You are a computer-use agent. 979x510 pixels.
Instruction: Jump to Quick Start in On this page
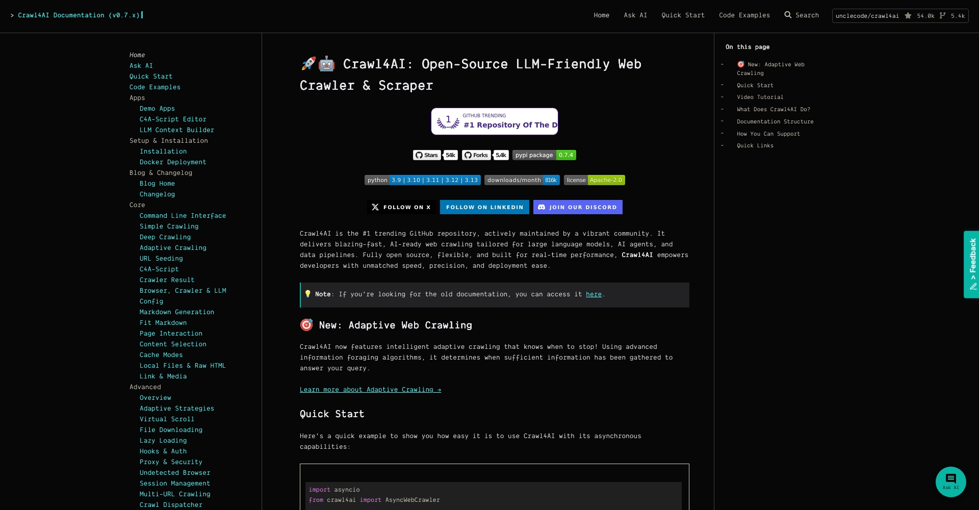pyautogui.click(x=755, y=85)
